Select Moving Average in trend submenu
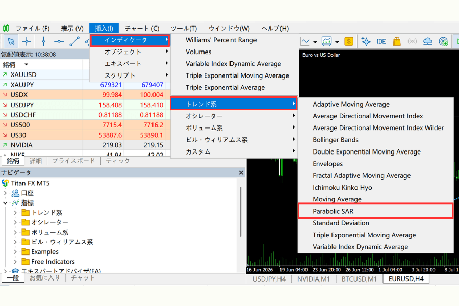 (x=375, y=199)
